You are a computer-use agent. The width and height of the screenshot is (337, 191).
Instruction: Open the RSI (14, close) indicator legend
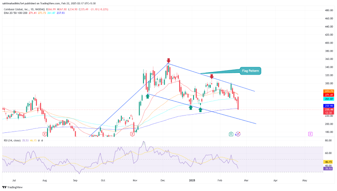tap(12, 141)
